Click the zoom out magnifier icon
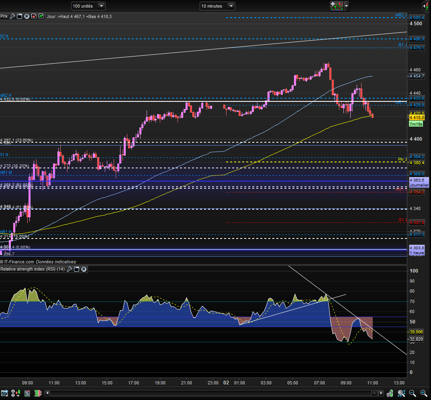This screenshot has width=431, height=400. [412, 393]
